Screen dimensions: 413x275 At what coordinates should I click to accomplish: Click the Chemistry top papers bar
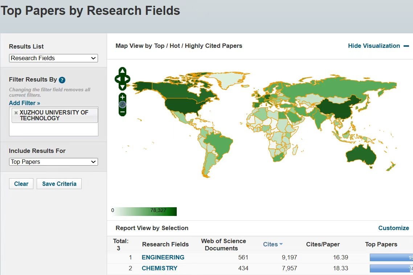(x=391, y=268)
